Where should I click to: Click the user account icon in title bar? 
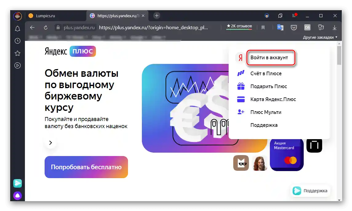click(x=267, y=16)
